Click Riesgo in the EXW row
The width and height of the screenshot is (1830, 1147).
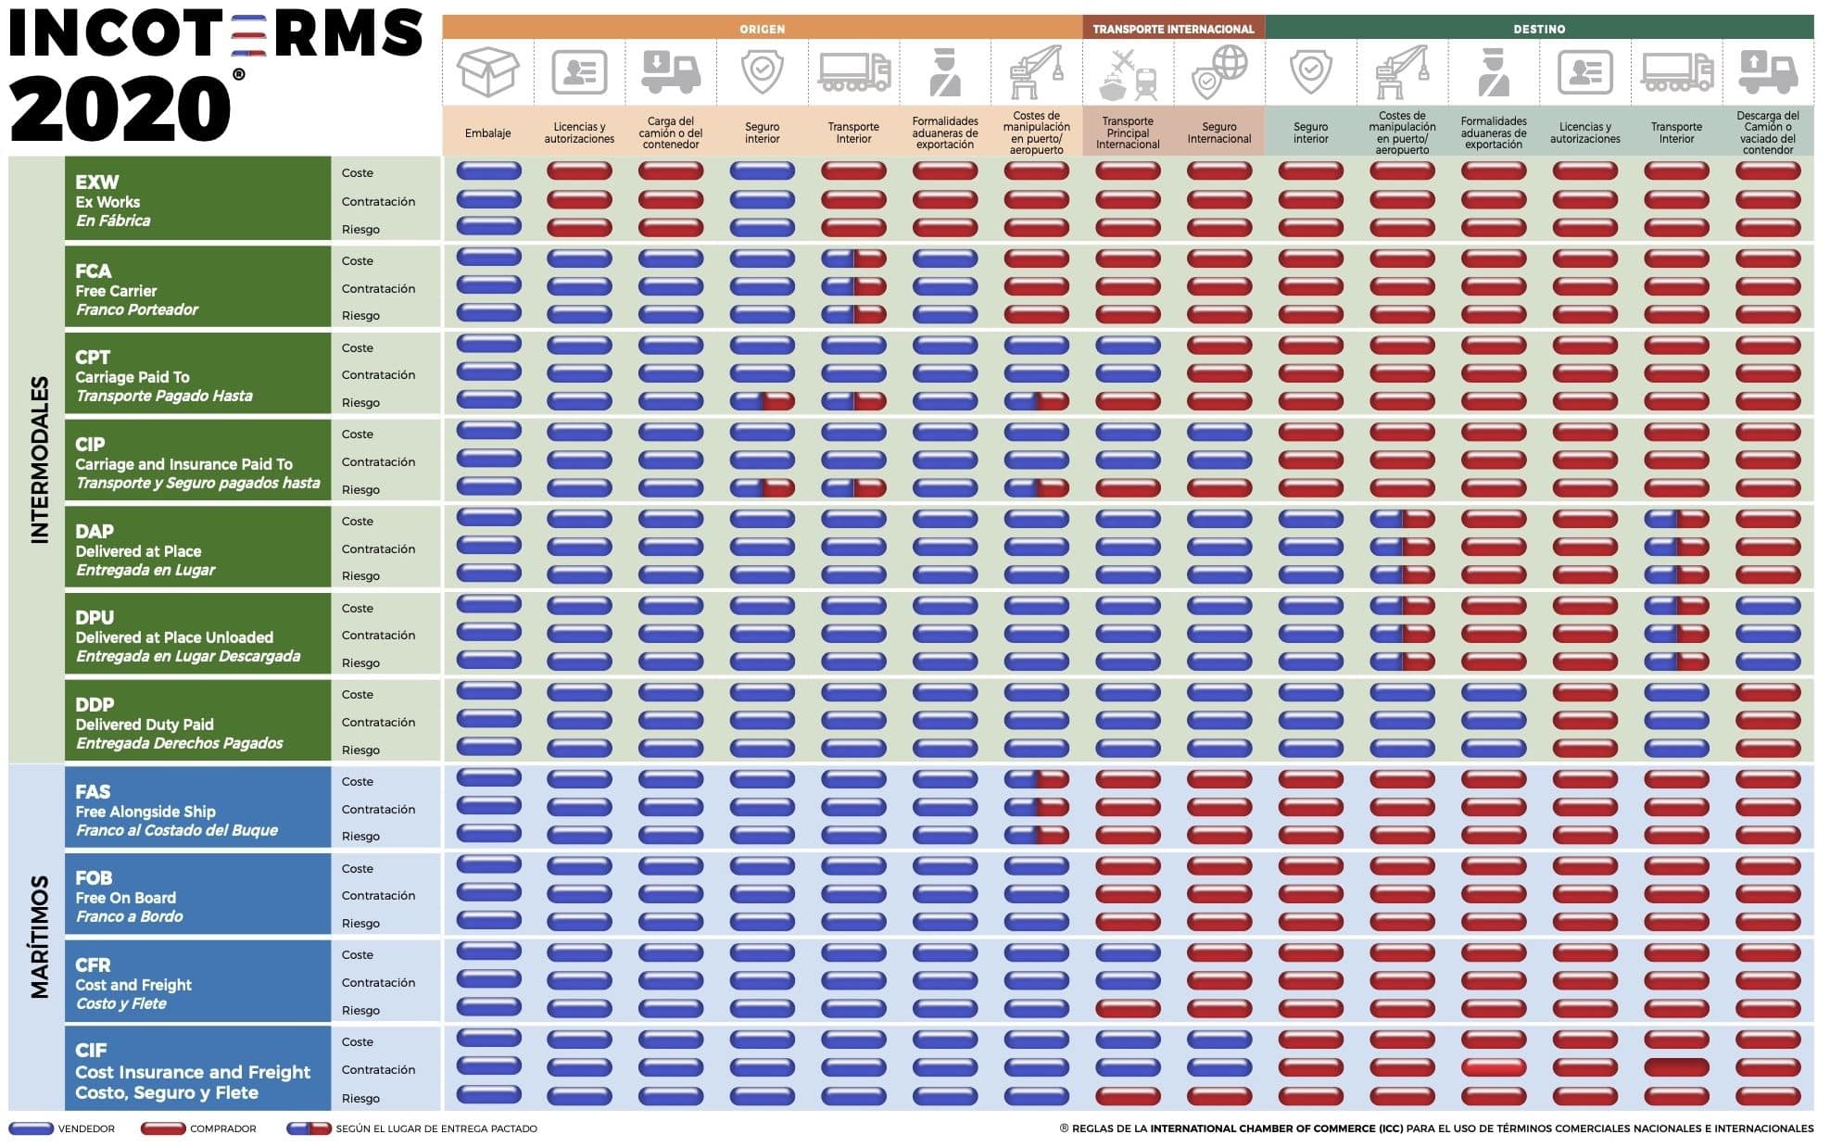(360, 229)
